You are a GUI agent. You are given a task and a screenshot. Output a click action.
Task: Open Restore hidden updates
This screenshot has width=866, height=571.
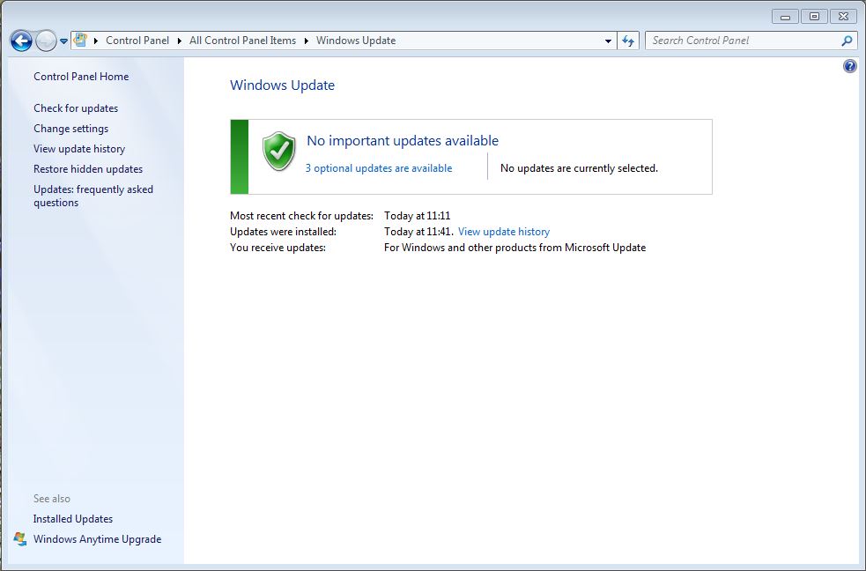click(88, 169)
